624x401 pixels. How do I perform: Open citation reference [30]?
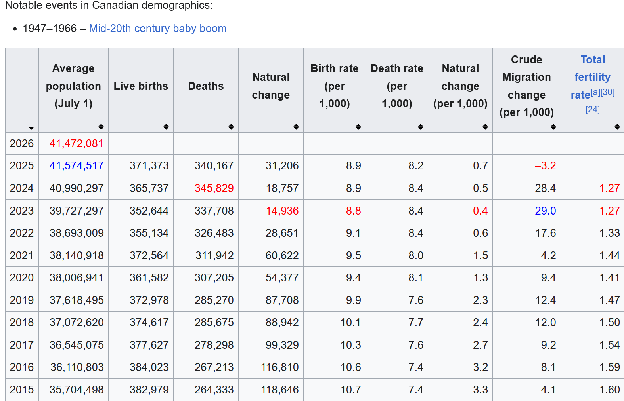(608, 92)
